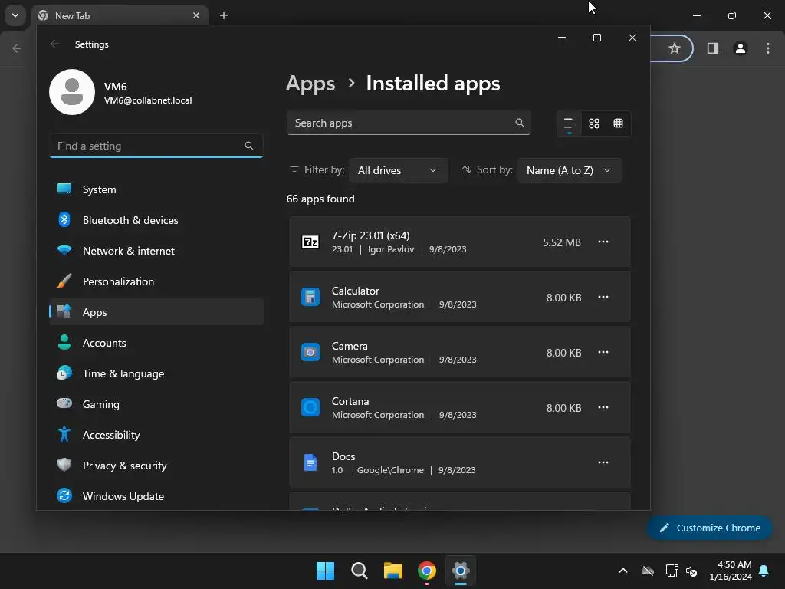The image size is (785, 589).
Task: Click Chrome back navigation arrow
Action: 17,48
